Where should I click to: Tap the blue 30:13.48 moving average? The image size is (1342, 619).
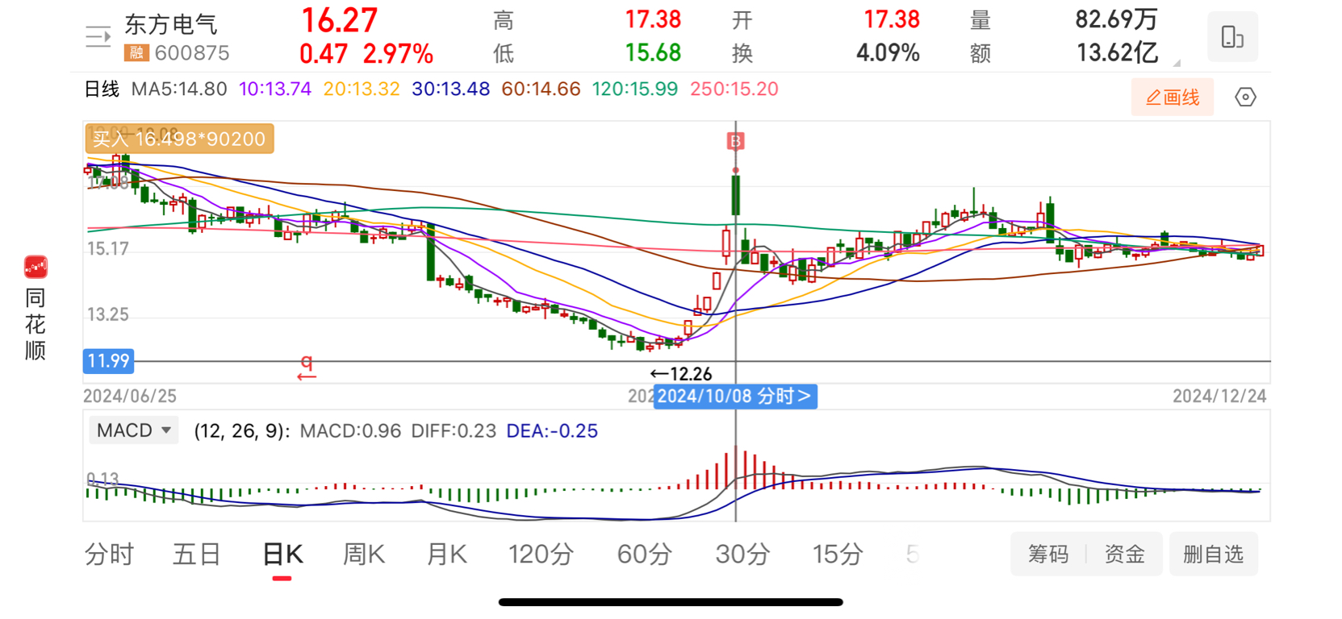coord(450,89)
